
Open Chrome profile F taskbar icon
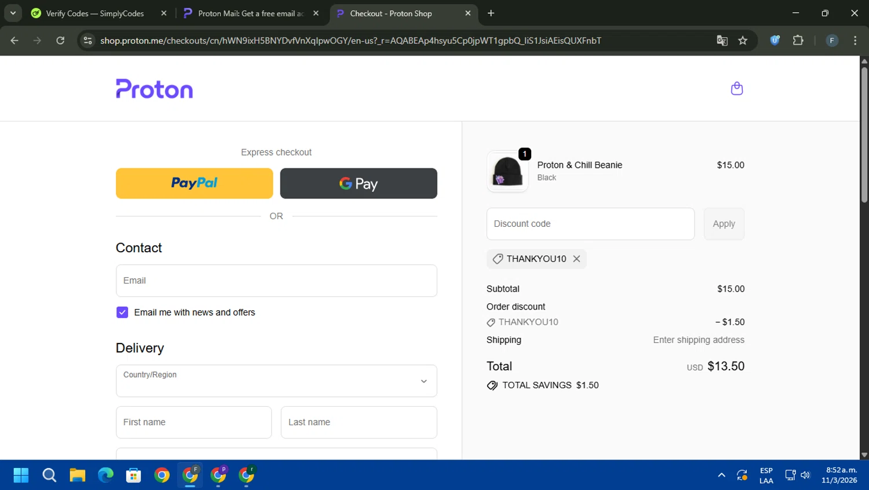tap(190, 476)
